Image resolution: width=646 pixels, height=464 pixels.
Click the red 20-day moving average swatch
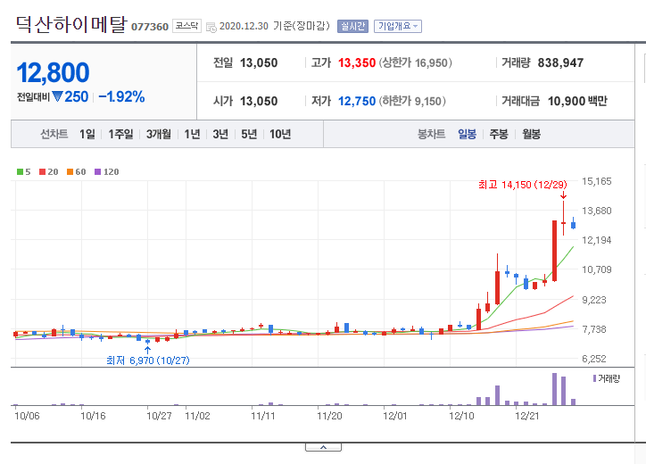pyautogui.click(x=42, y=172)
